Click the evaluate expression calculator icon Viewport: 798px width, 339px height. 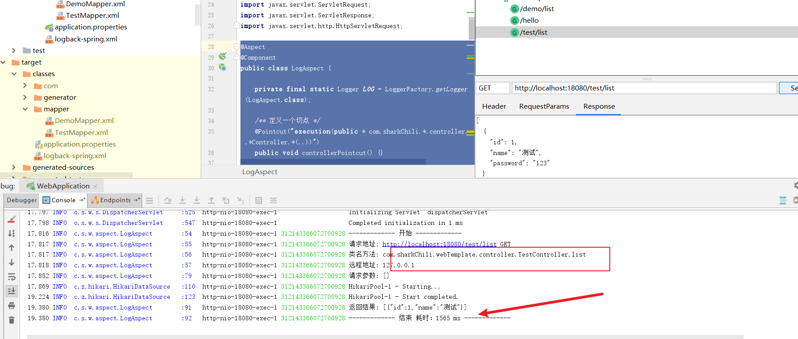pyautogui.click(x=259, y=200)
